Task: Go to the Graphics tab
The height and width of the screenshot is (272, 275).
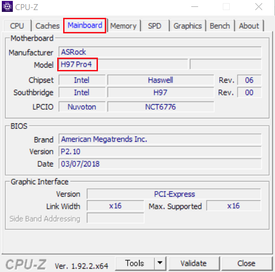Action: coord(188,26)
